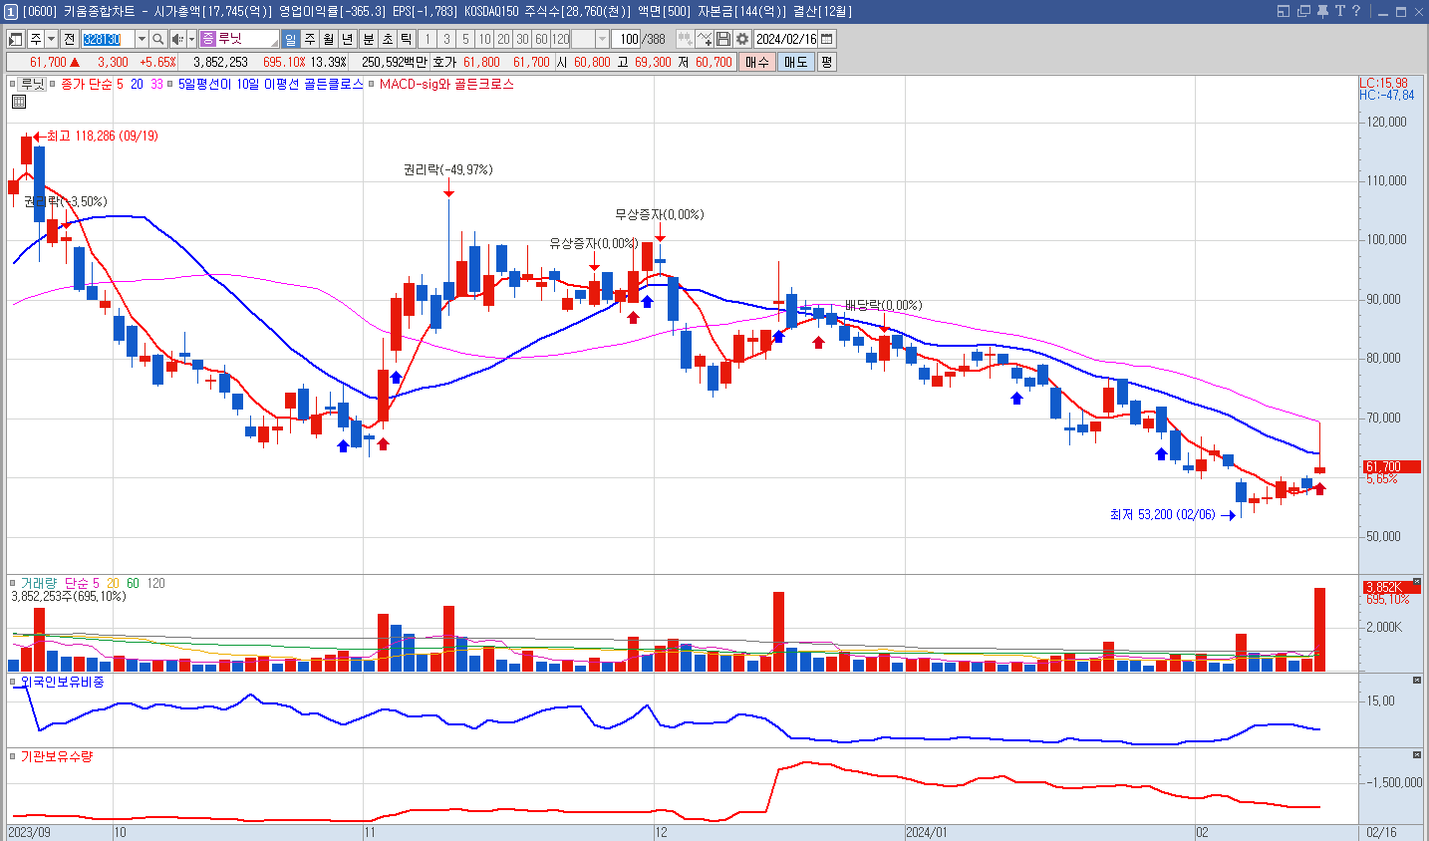The height and width of the screenshot is (841, 1429).
Task: Click the chart line tool icon beside save
Action: [705, 39]
